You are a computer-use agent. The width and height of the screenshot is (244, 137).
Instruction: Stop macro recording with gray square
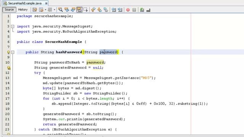coord(134,10)
